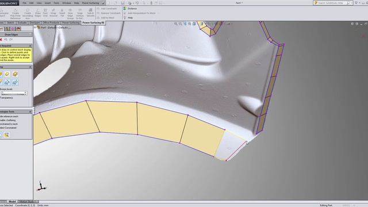Click Add Constraint in the ribbon
368x207 pixels.
pyautogui.click(x=107, y=9)
